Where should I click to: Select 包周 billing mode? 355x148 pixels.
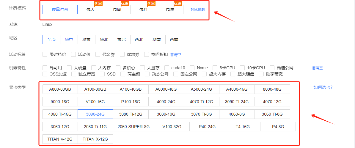click(x=117, y=10)
